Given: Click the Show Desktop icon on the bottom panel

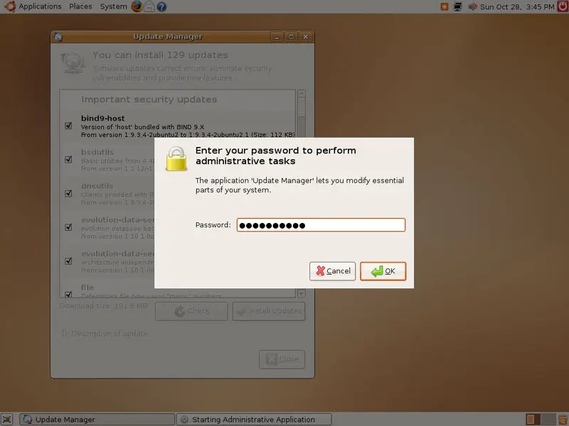Looking at the screenshot, I should pyautogui.click(x=7, y=420).
